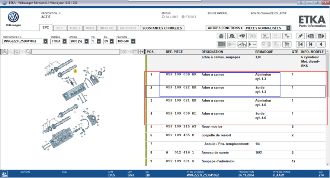
Task: Open the binoculars search icon
Action: 242,36
